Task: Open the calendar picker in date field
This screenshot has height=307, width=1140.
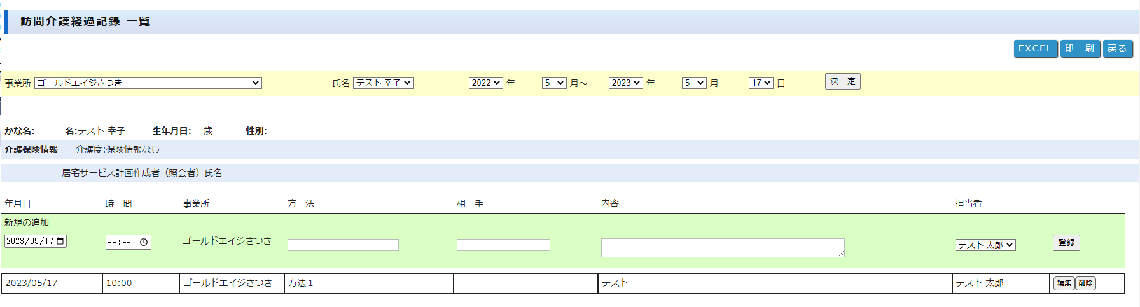Action: point(60,242)
